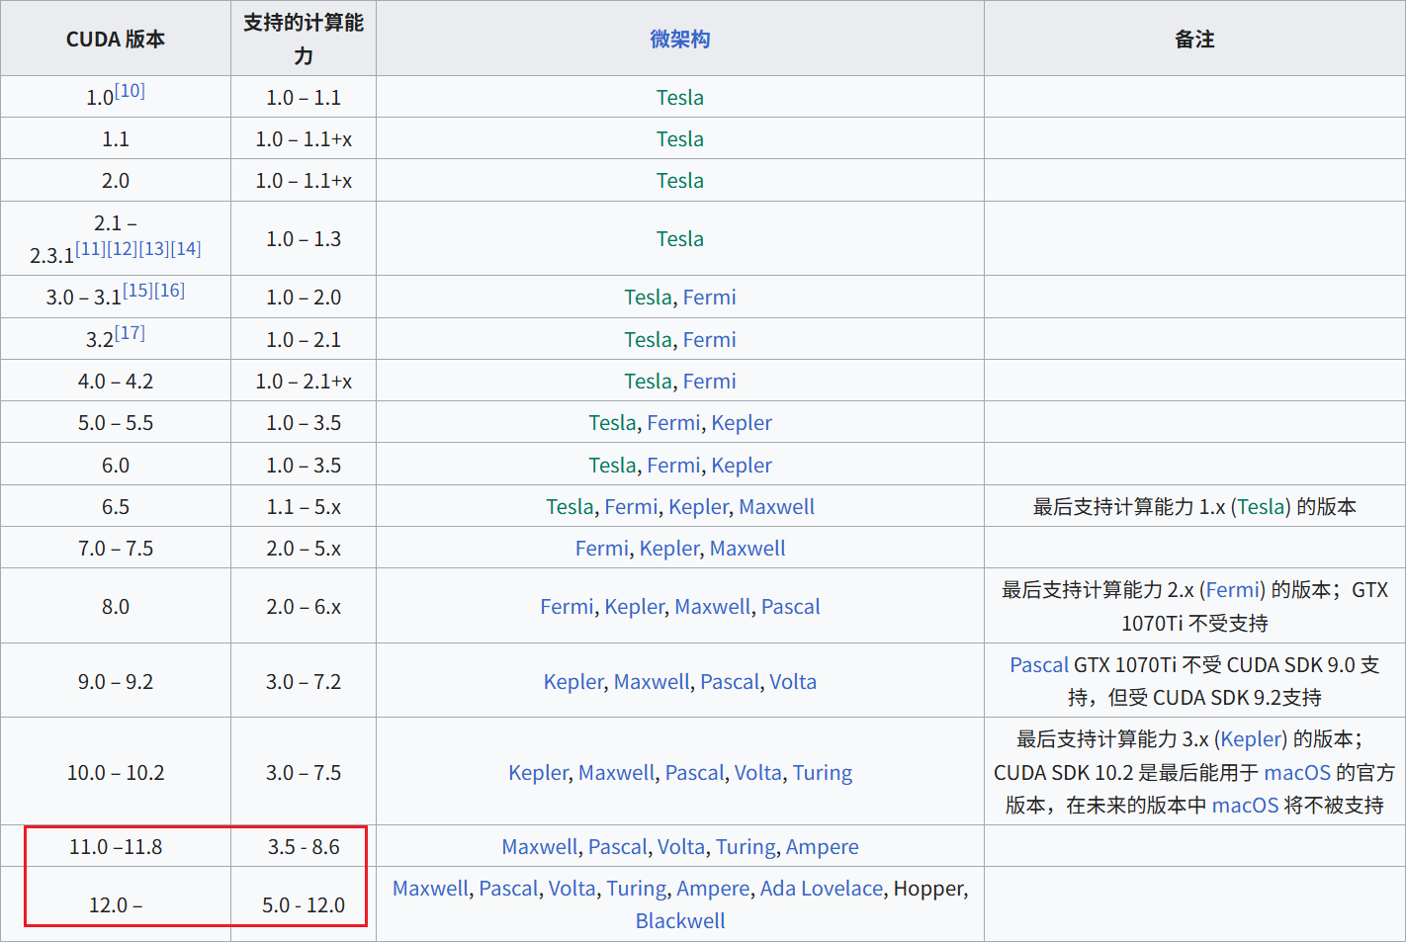Open citation [17] next to CUDA 3.2
The width and height of the screenshot is (1406, 942).
[130, 332]
